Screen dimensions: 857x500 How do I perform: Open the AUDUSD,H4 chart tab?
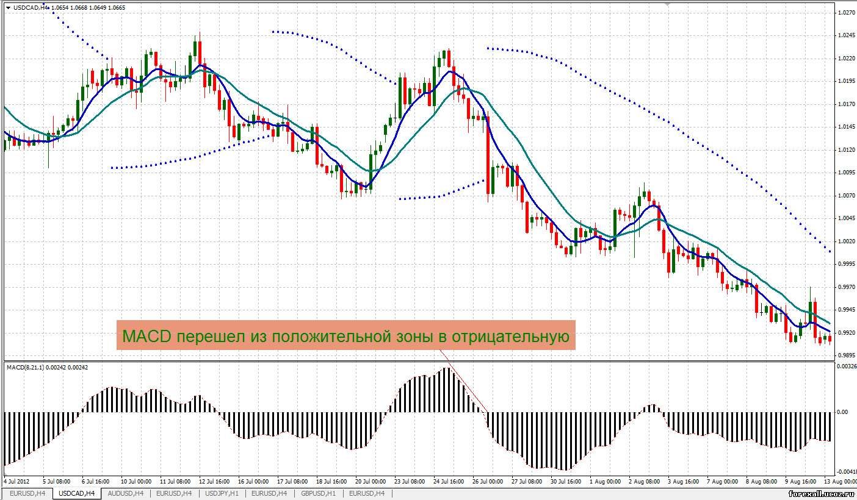coord(126,493)
